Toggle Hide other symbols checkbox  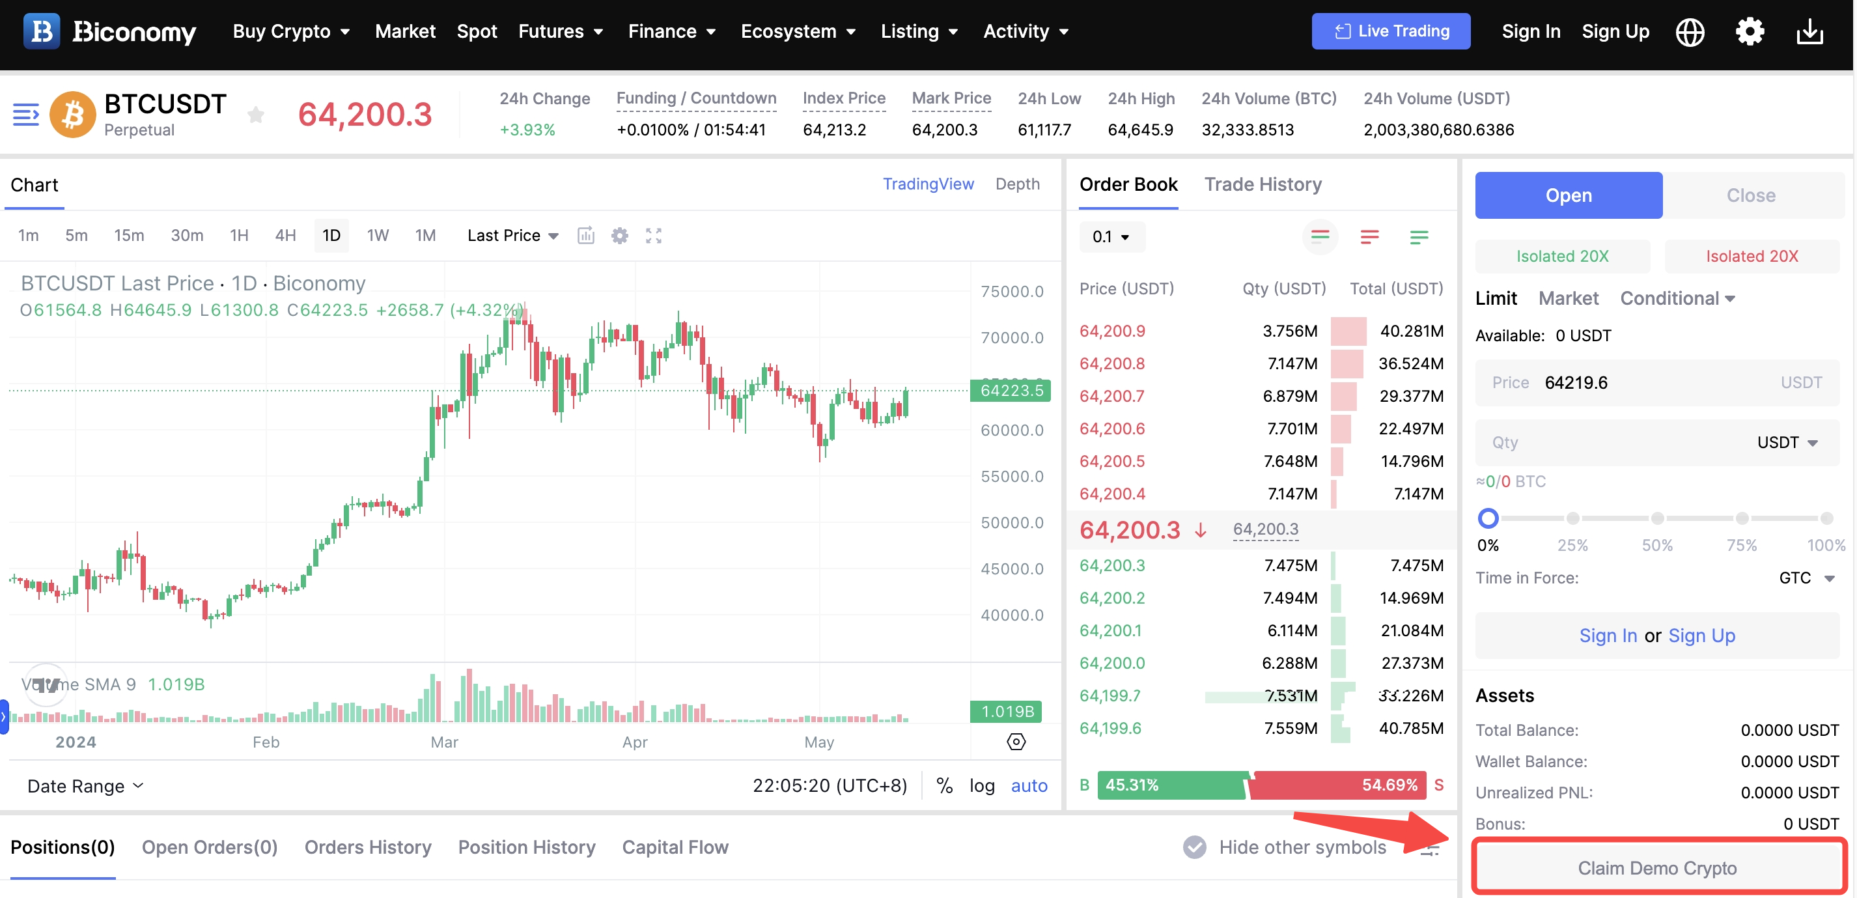coord(1195,847)
